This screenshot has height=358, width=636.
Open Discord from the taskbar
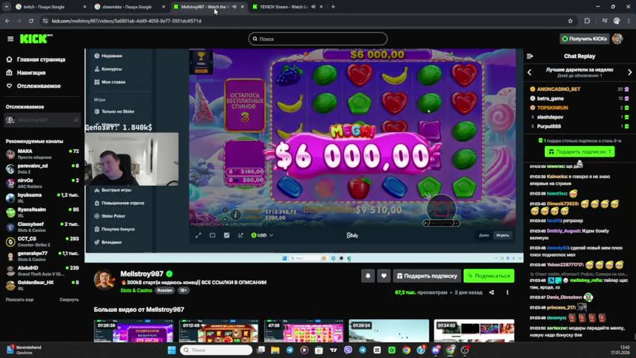click(x=436, y=350)
